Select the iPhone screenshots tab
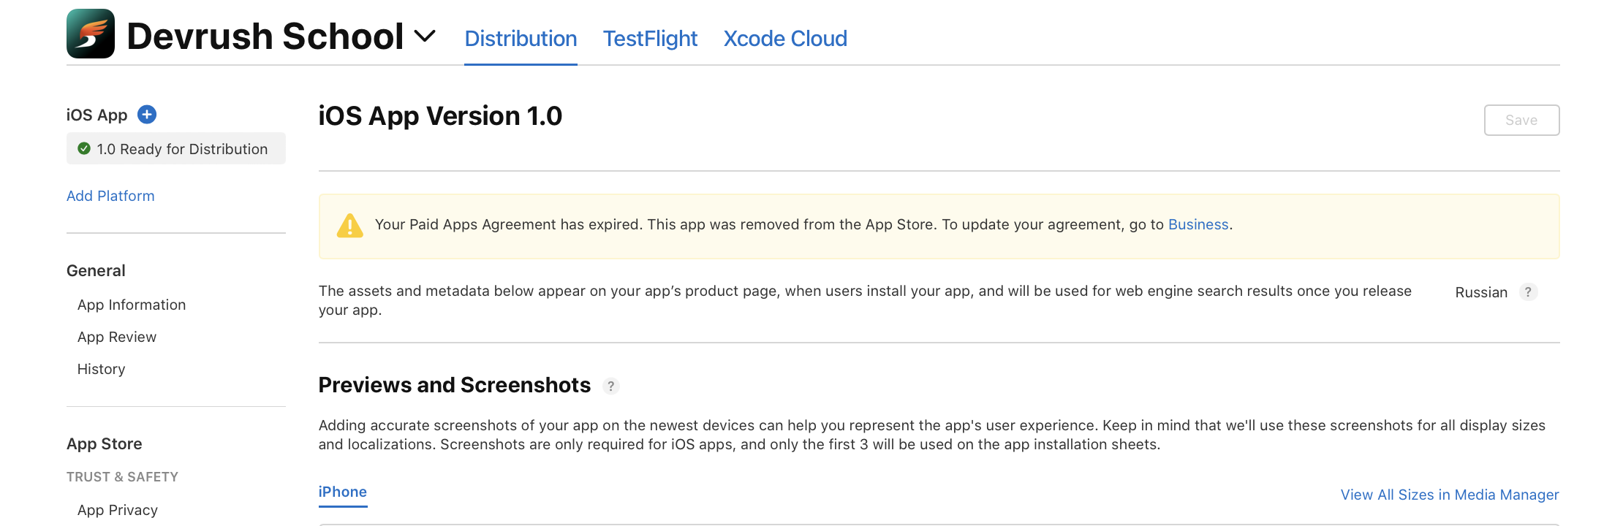The image size is (1623, 526). click(x=343, y=492)
